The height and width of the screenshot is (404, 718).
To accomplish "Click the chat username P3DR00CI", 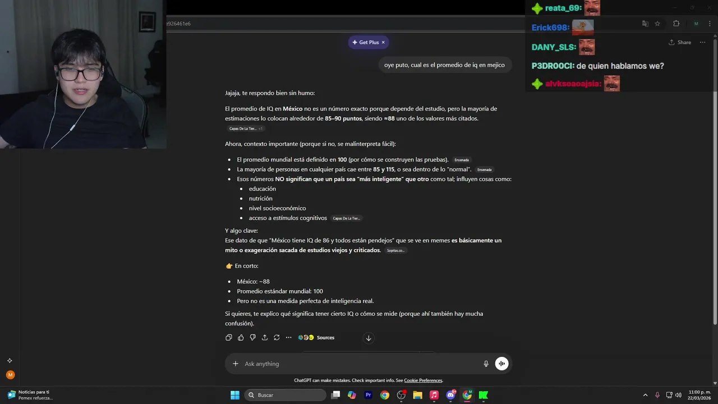I will coord(552,66).
